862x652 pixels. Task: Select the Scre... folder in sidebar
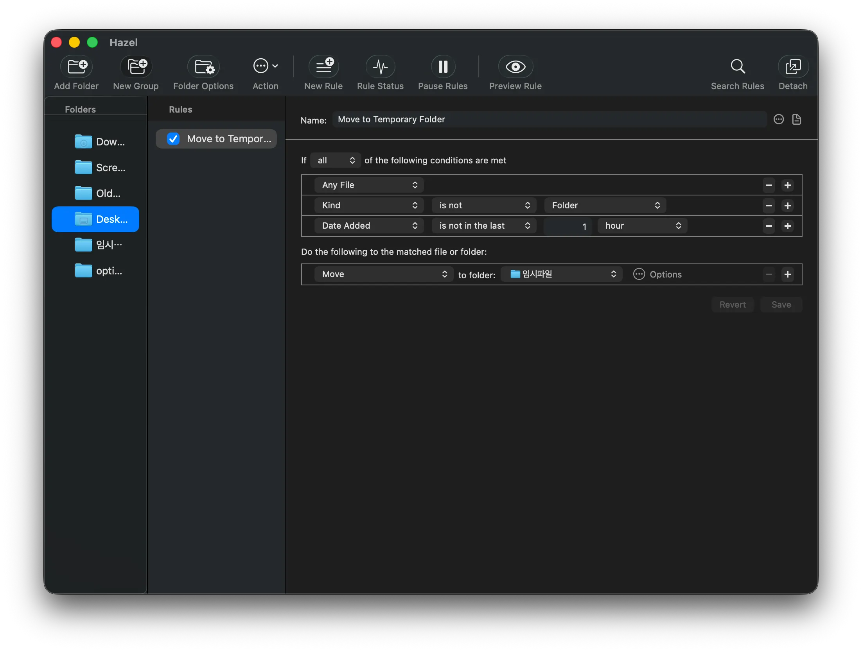95,167
